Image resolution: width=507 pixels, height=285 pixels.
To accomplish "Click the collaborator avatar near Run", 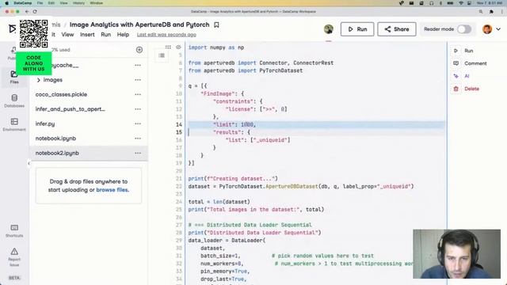I will [x=329, y=29].
